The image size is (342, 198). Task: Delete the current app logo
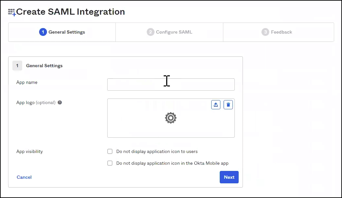coord(228,104)
